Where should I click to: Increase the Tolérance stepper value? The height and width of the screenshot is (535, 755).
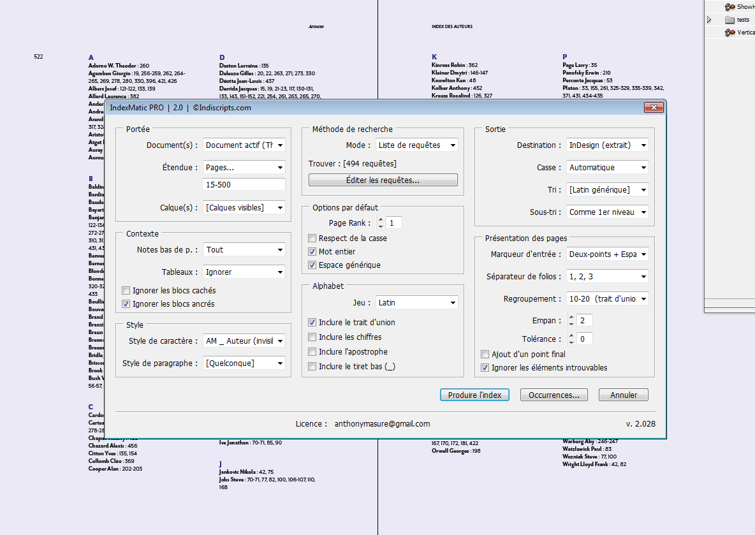(x=571, y=335)
